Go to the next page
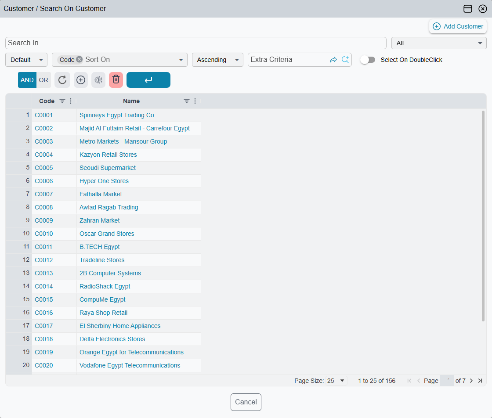This screenshot has width=492, height=418. (471, 381)
